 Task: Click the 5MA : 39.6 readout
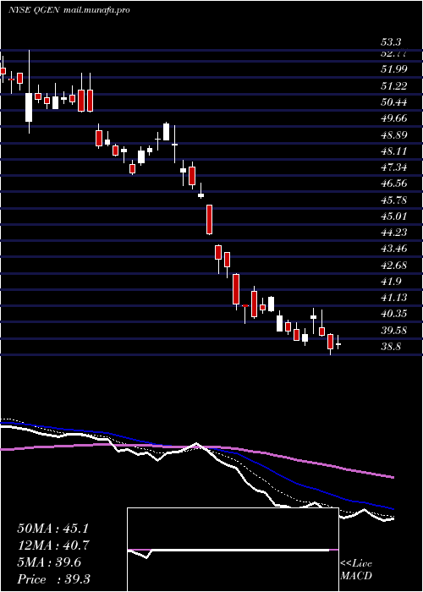(49, 562)
